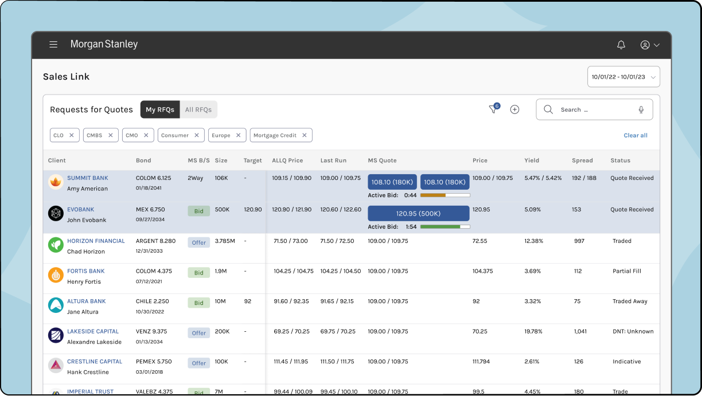Open SUMMIT BANK client link

tap(88, 178)
